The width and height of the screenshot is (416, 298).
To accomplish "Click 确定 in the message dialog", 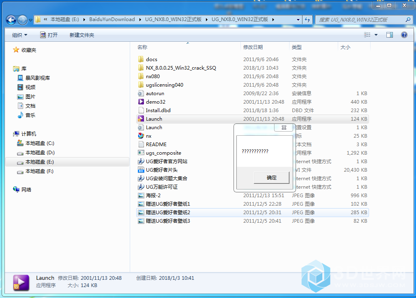I will 271,178.
